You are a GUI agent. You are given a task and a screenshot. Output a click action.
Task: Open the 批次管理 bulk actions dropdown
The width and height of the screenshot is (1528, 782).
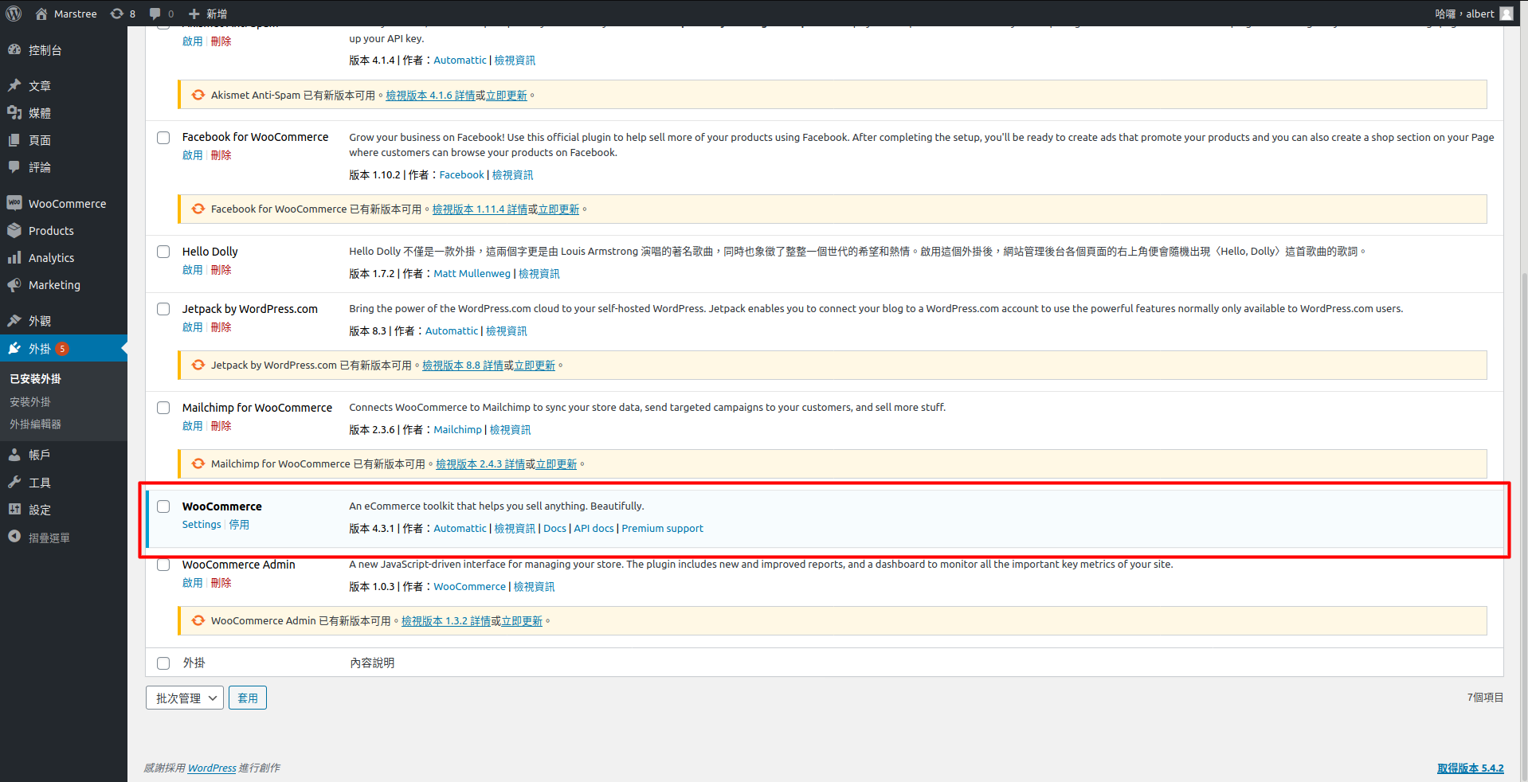click(185, 698)
